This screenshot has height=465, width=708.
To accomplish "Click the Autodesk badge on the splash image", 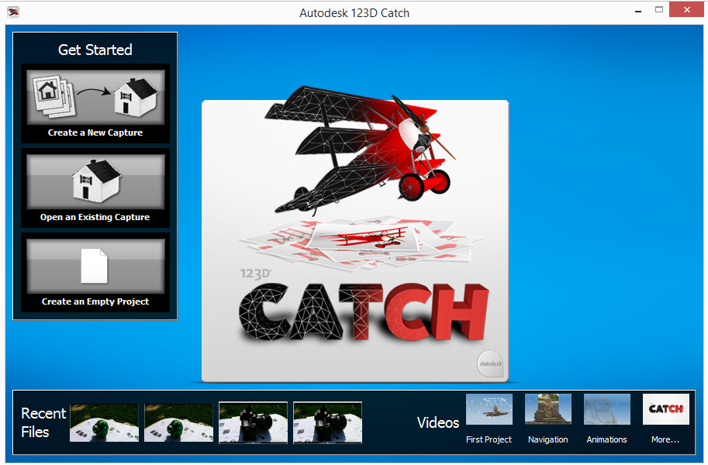I will pyautogui.click(x=489, y=363).
